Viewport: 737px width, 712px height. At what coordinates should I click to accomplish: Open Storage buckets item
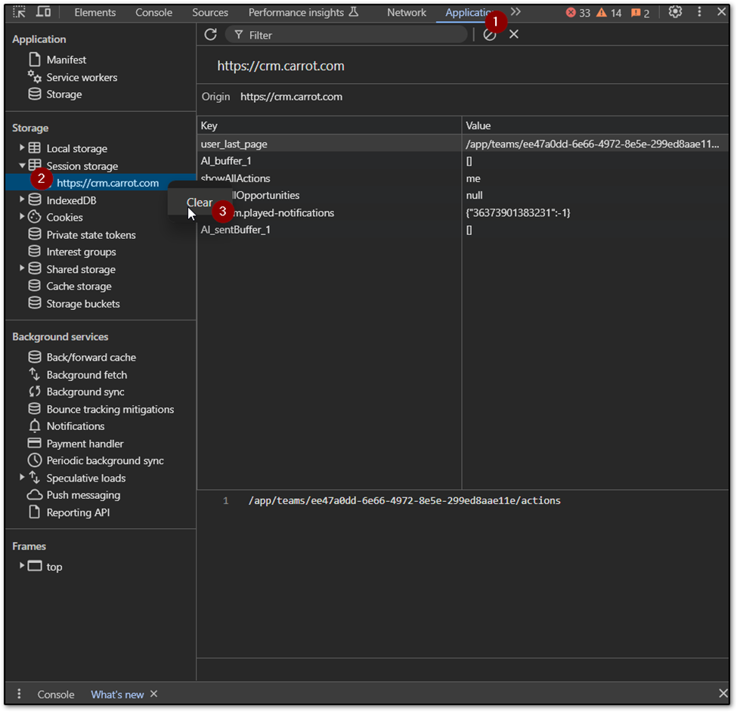pos(83,304)
